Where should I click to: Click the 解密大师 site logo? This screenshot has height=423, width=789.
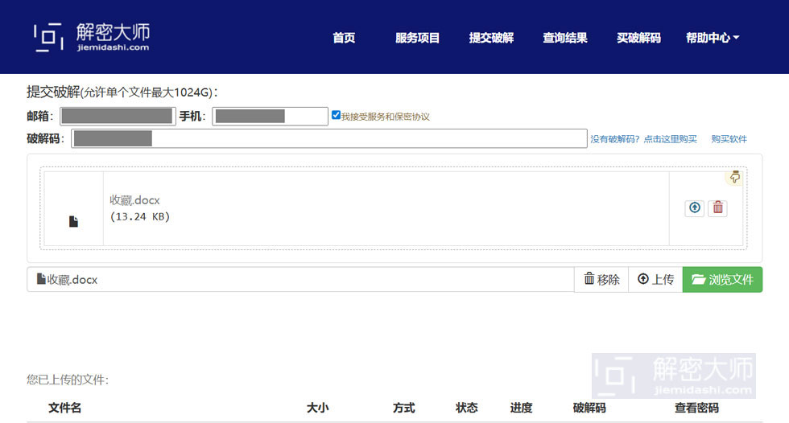(x=92, y=37)
